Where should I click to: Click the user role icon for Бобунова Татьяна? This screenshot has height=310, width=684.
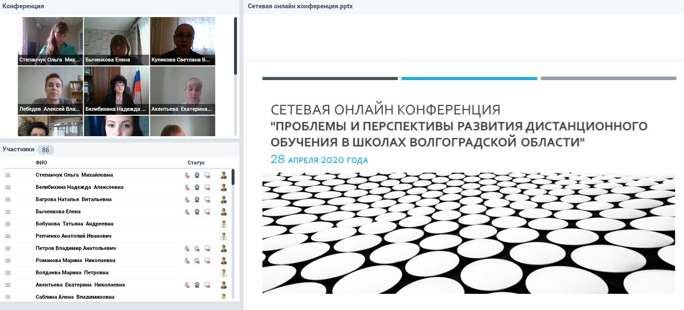224,224
